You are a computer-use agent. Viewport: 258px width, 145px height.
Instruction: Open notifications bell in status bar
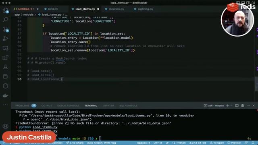(253, 143)
